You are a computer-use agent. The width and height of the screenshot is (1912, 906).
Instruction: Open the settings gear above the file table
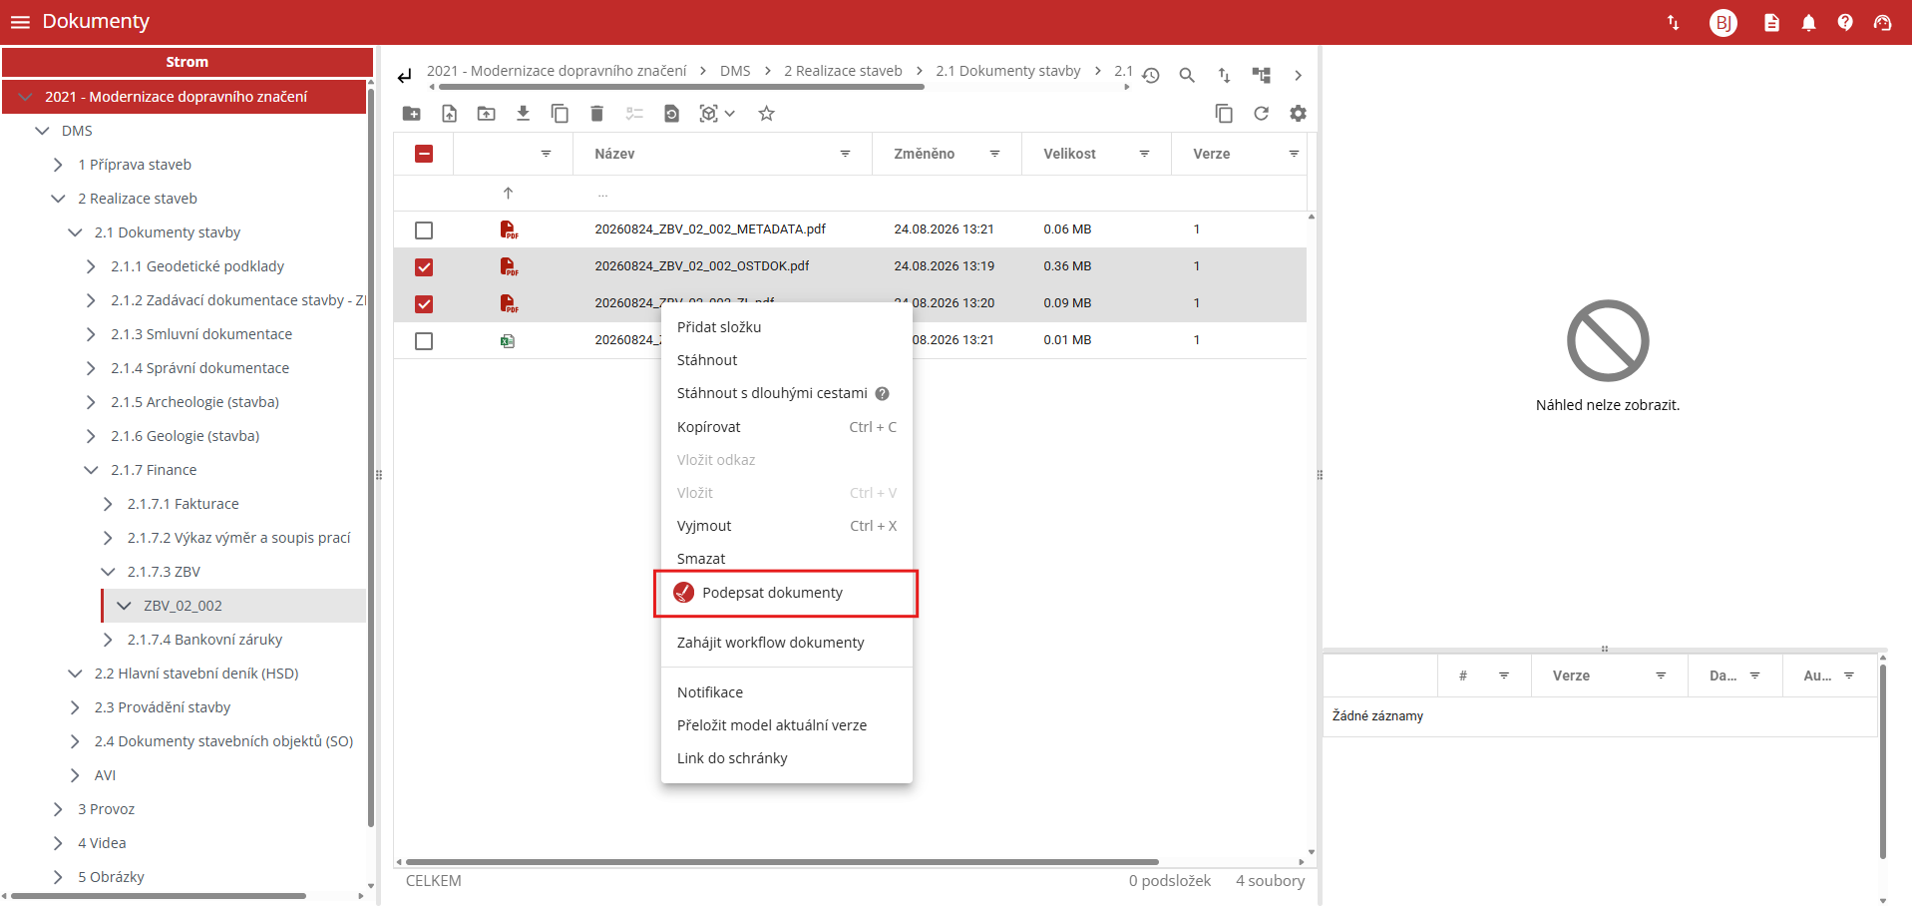1298,114
